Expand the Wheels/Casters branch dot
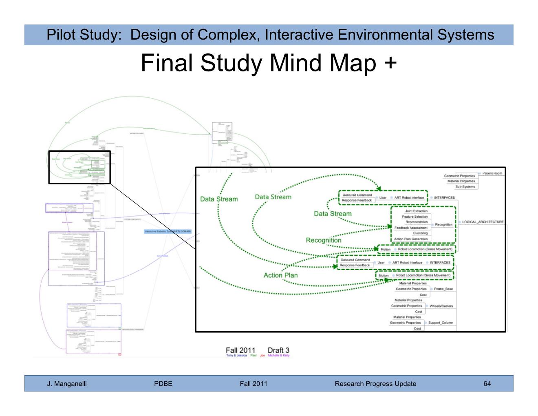 click(x=427, y=306)
